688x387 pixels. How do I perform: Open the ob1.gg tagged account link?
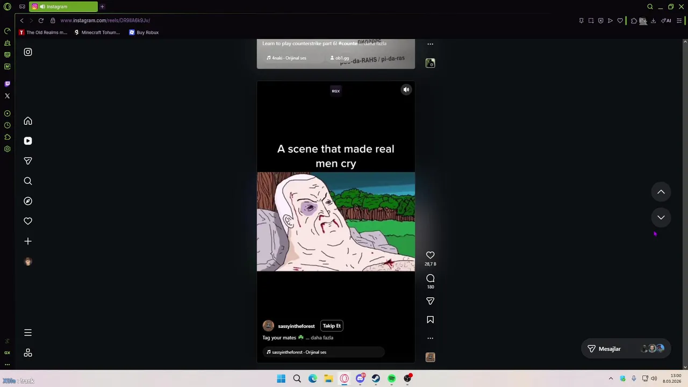coord(339,58)
